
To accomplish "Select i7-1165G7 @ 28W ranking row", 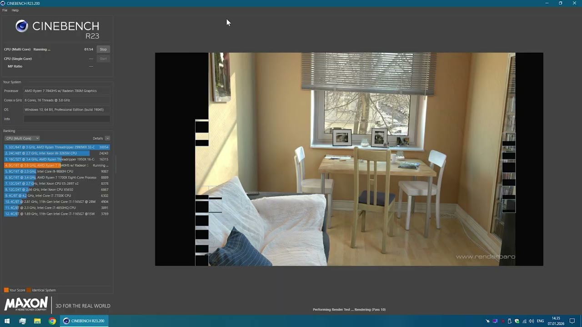I will tap(57, 202).
